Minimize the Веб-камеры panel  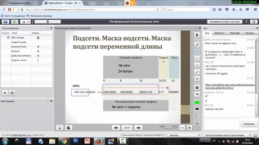click(x=48, y=101)
